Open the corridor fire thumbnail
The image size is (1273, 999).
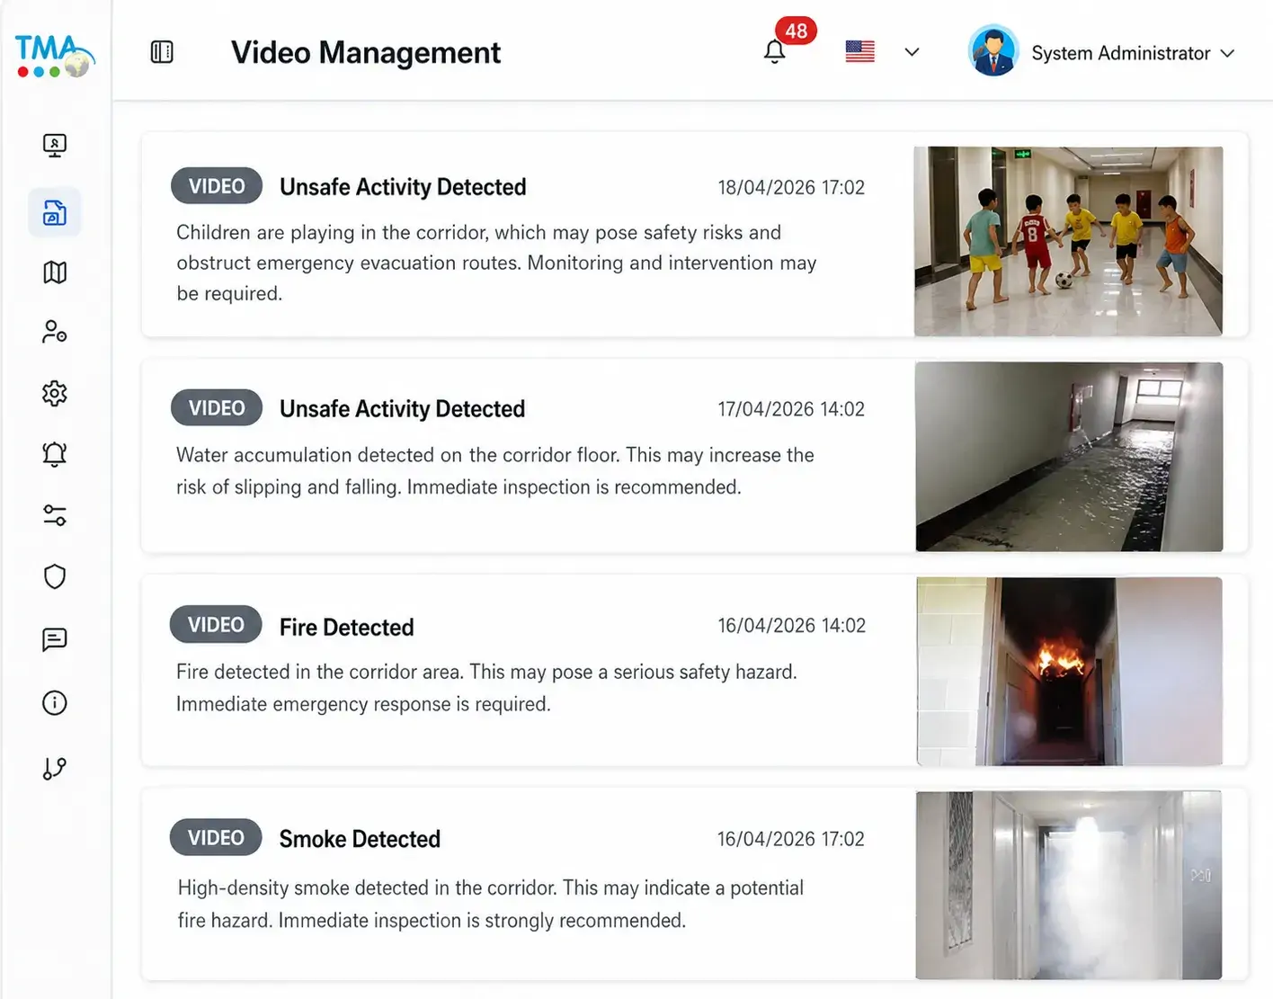(1069, 672)
